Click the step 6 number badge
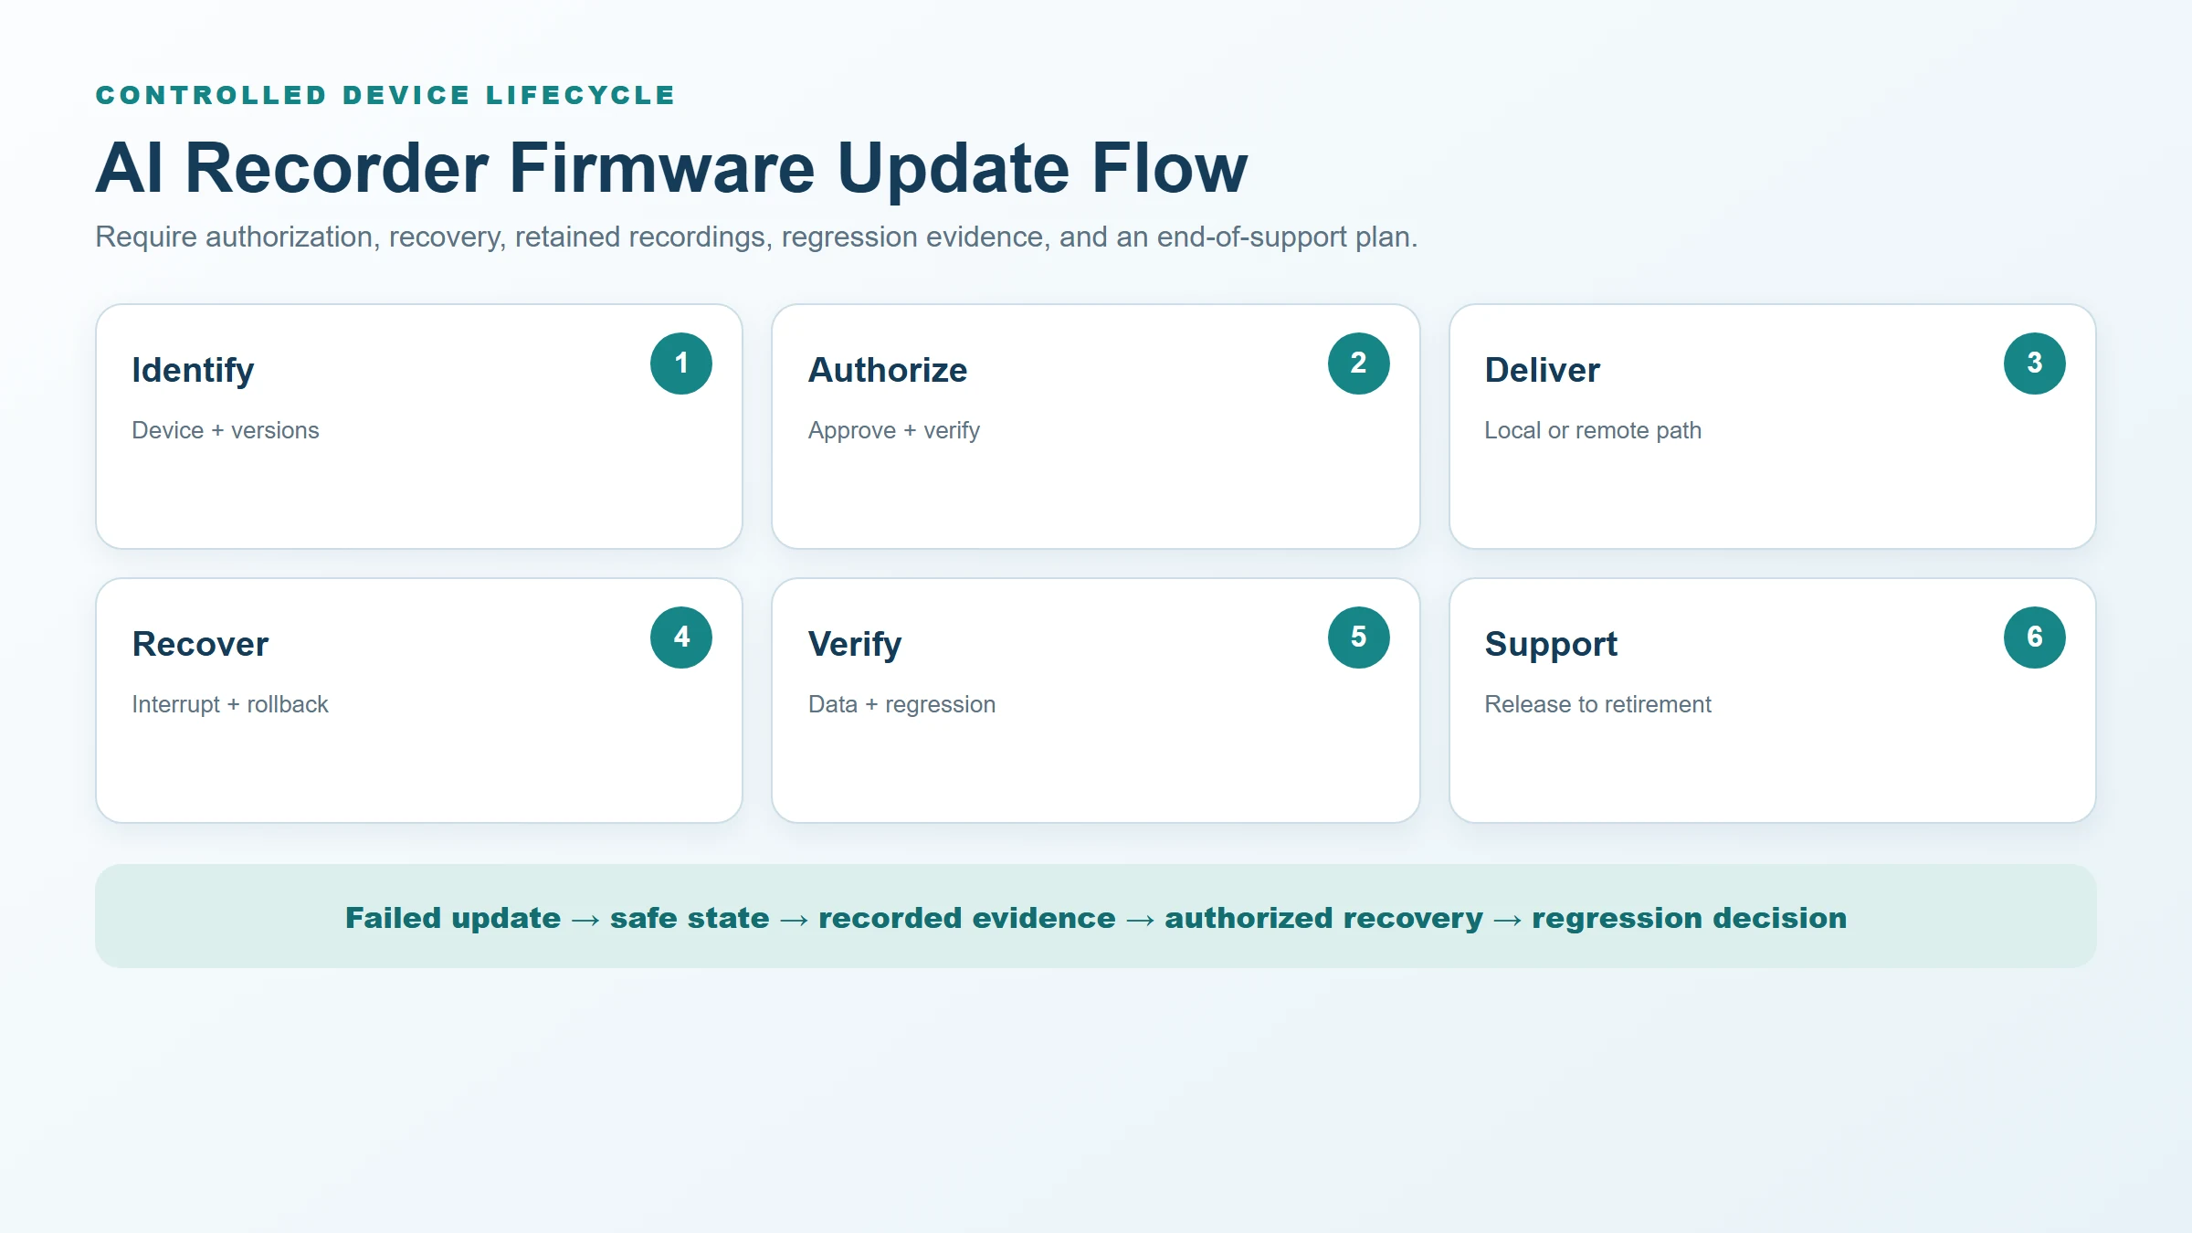The image size is (2192, 1233). click(2035, 638)
